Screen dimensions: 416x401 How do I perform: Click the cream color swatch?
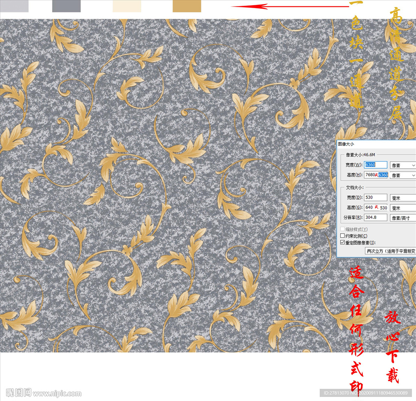pyautogui.click(x=127, y=6)
